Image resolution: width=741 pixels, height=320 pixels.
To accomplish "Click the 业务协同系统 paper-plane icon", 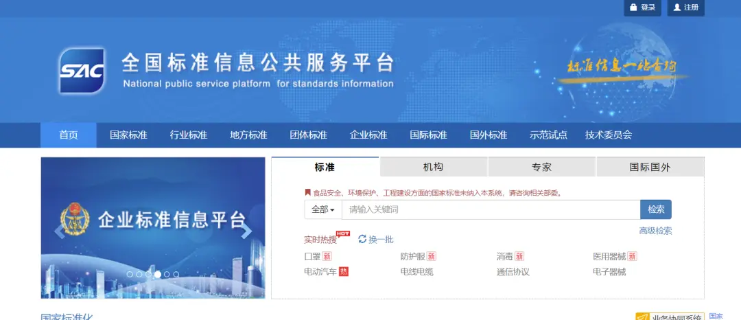I will [644, 317].
